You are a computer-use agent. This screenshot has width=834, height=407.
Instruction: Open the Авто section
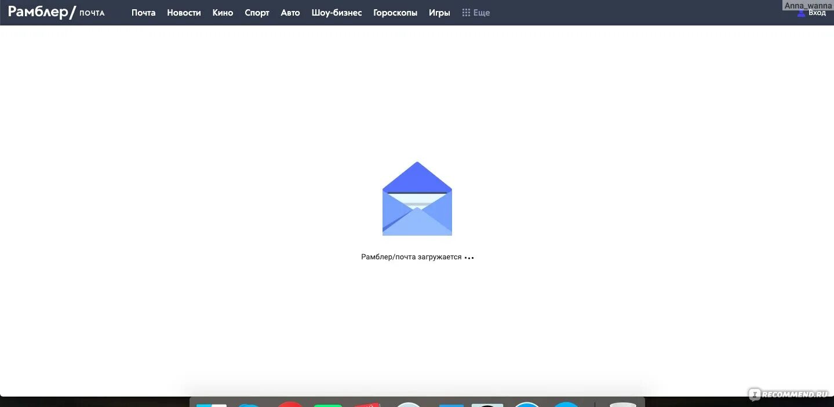tap(290, 13)
